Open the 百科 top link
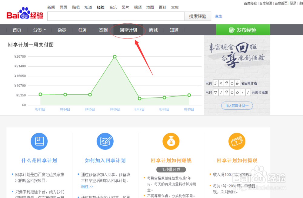The width and height of the screenshot is (303, 198). (x=162, y=7)
